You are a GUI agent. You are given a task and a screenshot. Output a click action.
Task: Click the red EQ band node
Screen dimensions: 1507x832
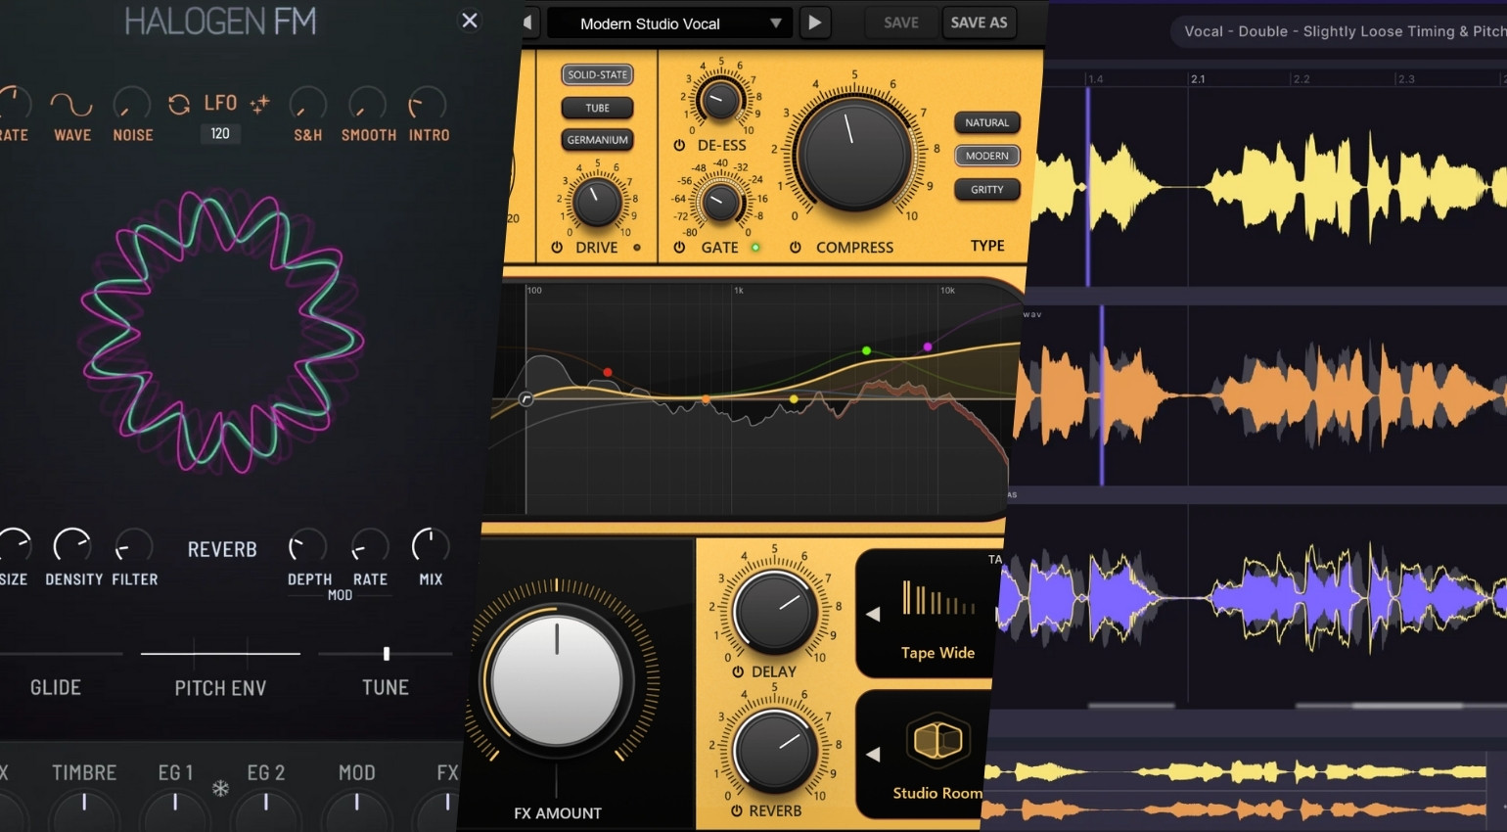click(x=608, y=373)
